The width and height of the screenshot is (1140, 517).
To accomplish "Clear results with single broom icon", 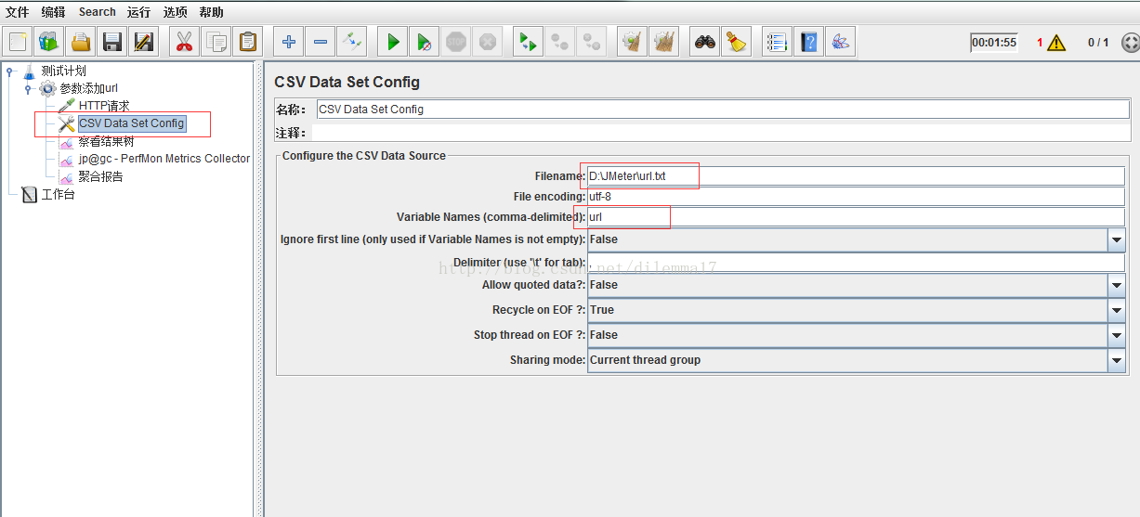I will point(633,42).
